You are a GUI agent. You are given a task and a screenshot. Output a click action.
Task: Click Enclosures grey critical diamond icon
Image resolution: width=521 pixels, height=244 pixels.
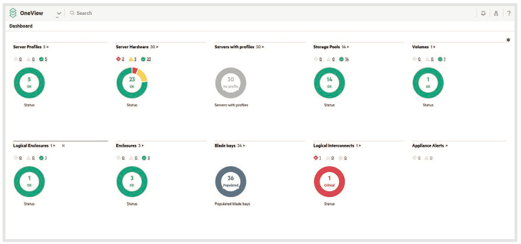point(118,158)
